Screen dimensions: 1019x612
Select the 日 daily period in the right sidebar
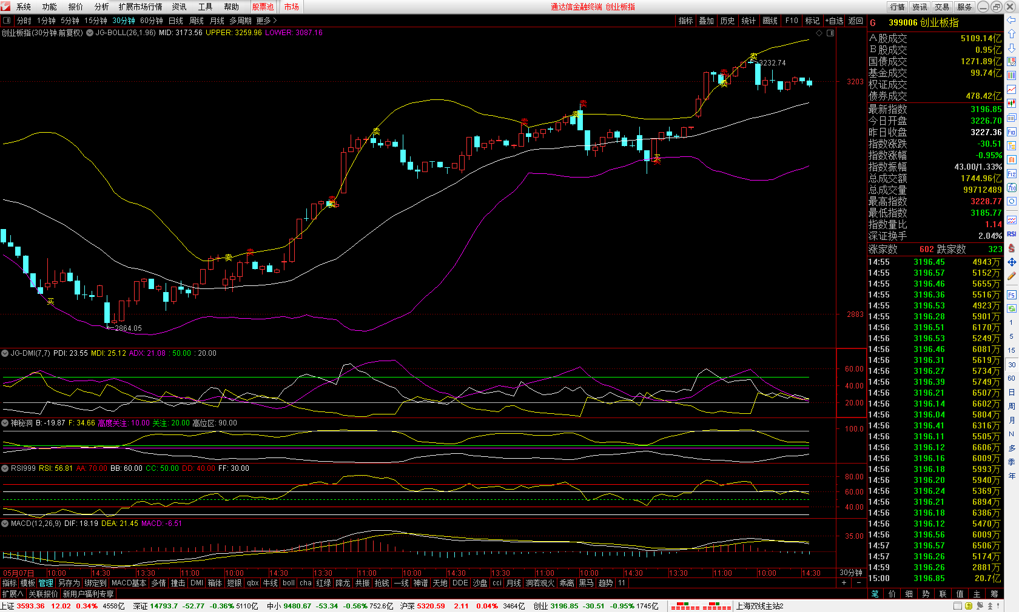point(1011,392)
